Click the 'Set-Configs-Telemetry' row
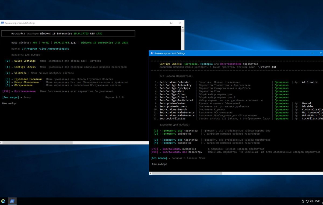This screenshot has height=205, width=323. [221, 85]
